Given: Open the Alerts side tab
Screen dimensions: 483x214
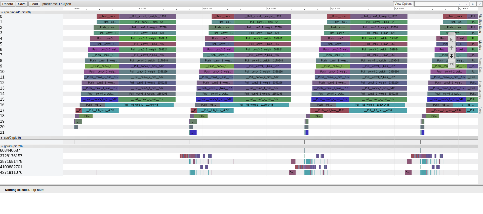Looking at the screenshot, I should click(x=480, y=110).
